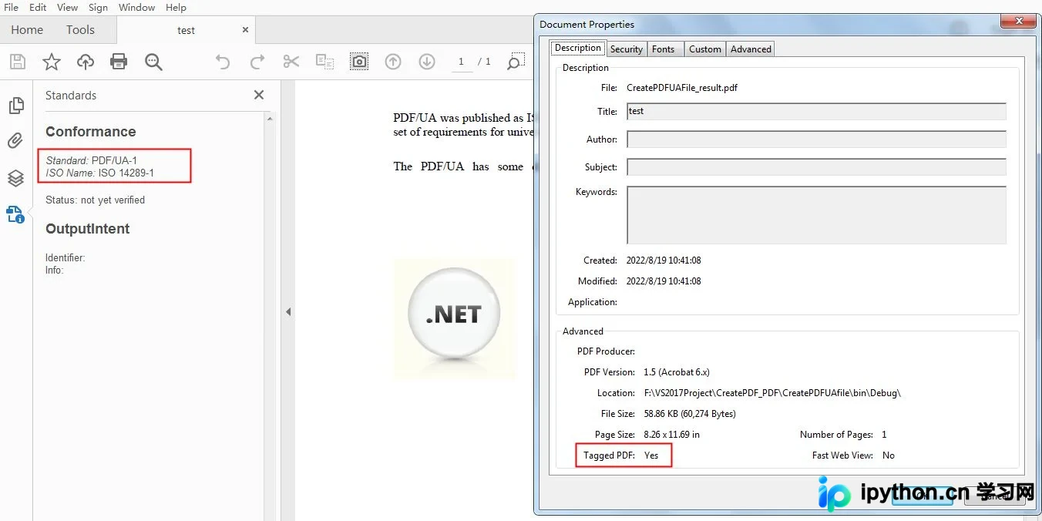1042x521 pixels.
Task: Click the Undo arrow icon
Action: (223, 62)
